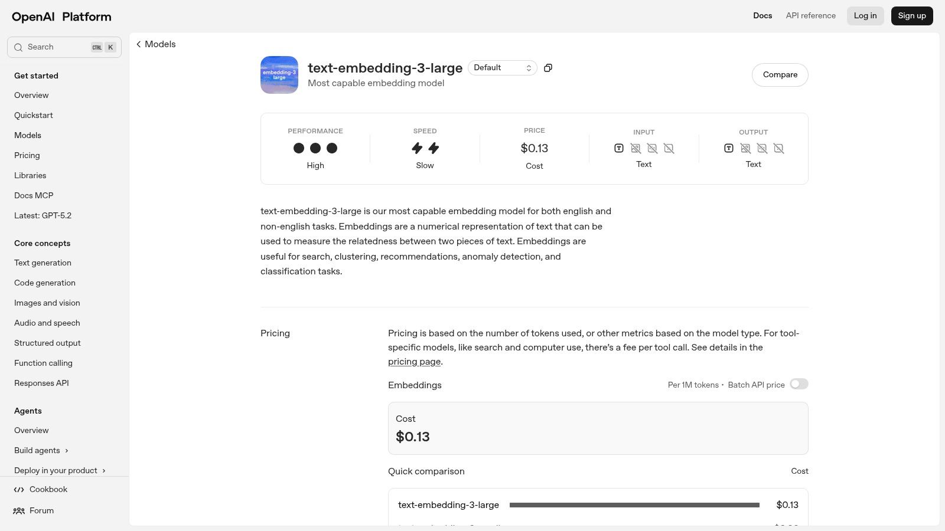Open Function calling in sidebar
Screen dimensions: 945x531
pos(43,363)
